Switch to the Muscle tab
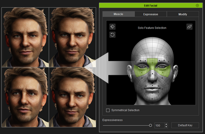 click(118, 14)
